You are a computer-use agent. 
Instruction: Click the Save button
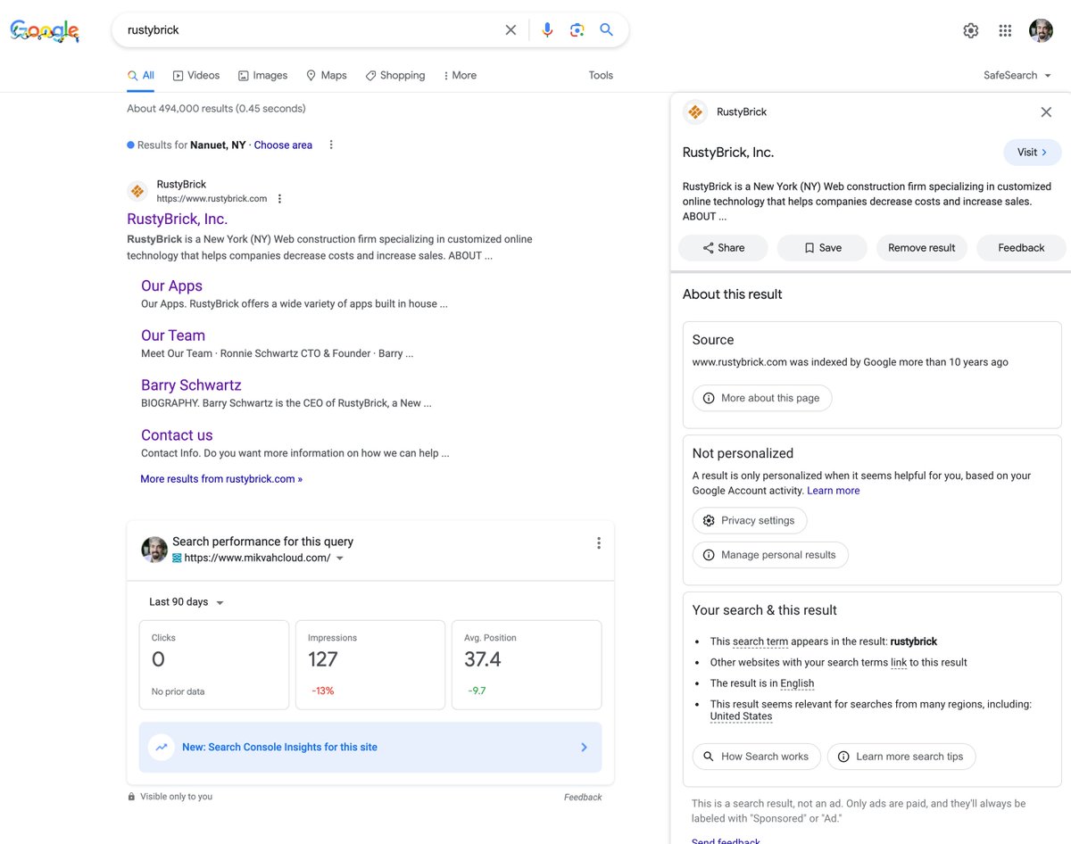point(822,248)
